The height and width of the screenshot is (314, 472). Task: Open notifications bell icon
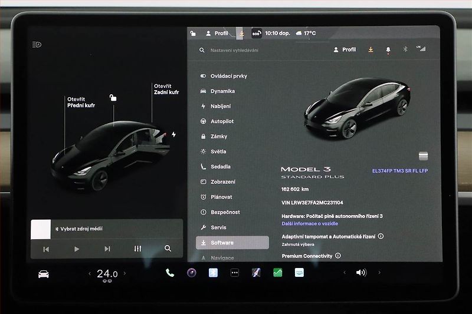point(388,50)
